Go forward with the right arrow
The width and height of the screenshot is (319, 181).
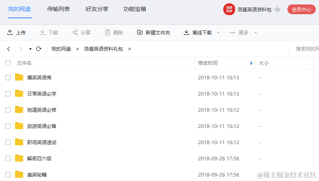coord(21,49)
